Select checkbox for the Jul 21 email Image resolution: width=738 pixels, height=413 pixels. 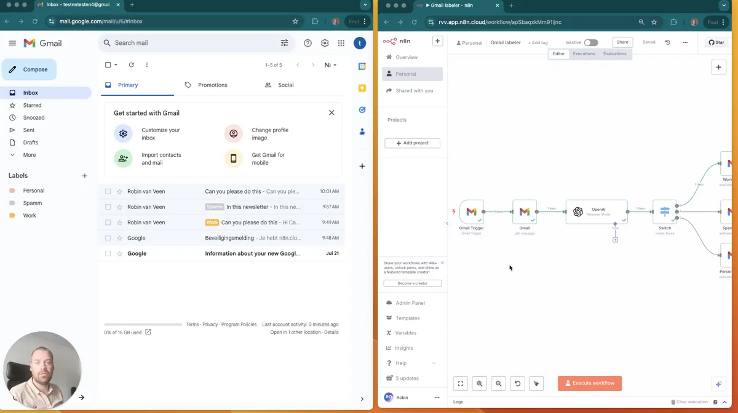pos(108,253)
